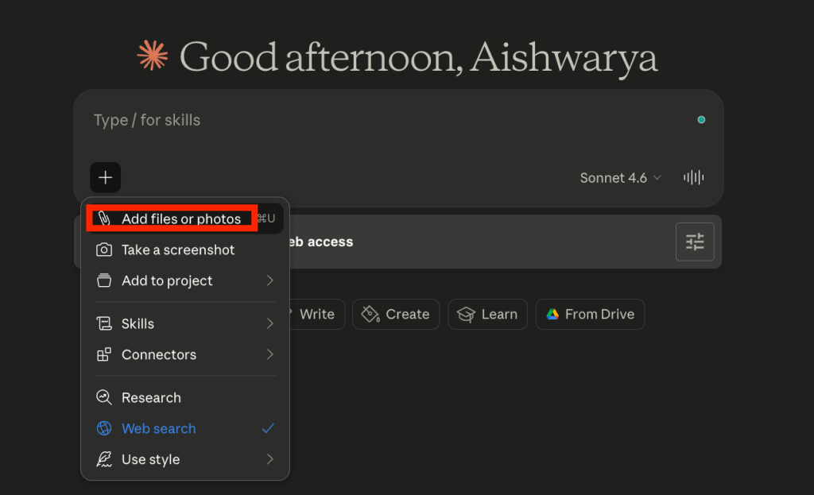The width and height of the screenshot is (814, 495).
Task: Click the Create suggestion chip
Action: [396, 314]
